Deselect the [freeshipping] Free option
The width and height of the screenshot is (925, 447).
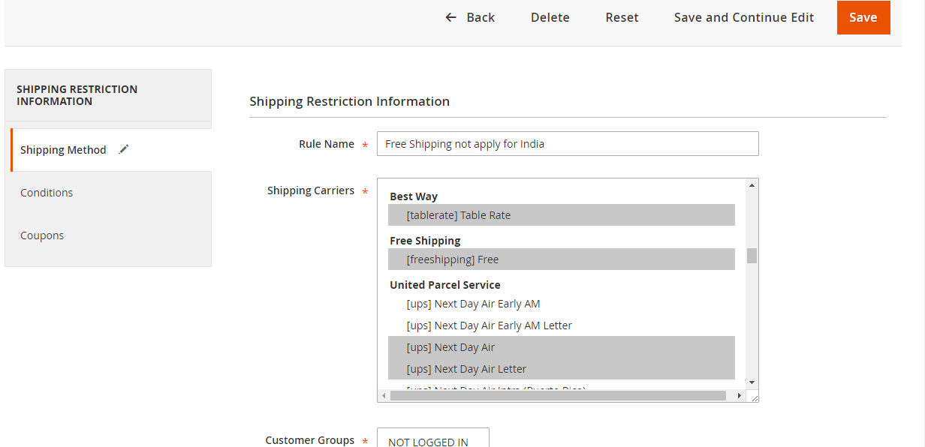tap(452, 259)
